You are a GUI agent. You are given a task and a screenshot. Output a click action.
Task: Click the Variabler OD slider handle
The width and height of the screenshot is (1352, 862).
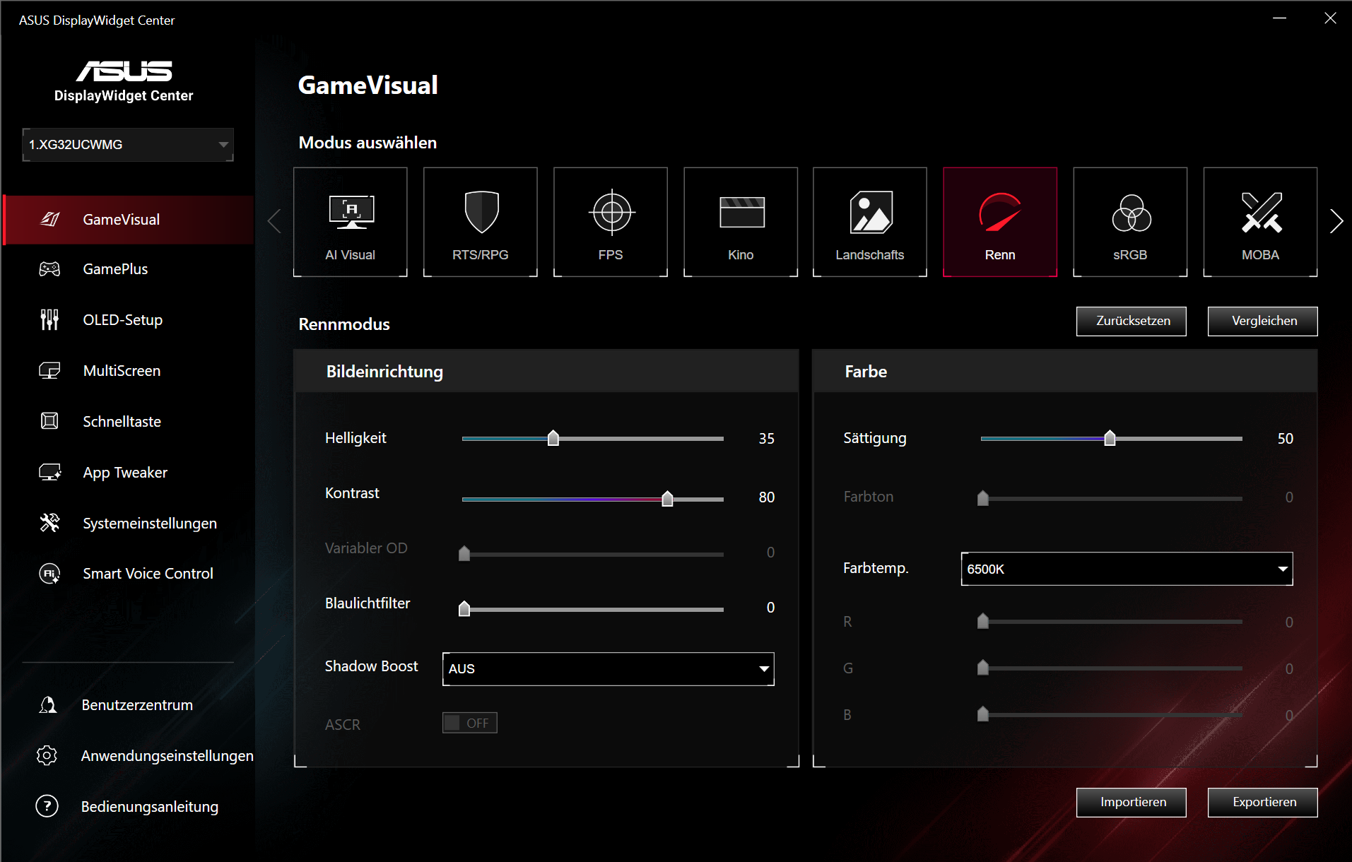click(x=464, y=553)
